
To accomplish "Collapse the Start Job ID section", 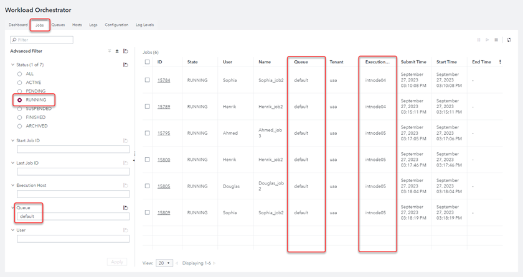I will point(12,140).
